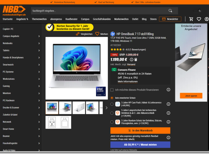Image resolution: width=209 pixels, height=154 pixels.
Task: Select second angled laptop thumbnail
Action: tap(65, 108)
